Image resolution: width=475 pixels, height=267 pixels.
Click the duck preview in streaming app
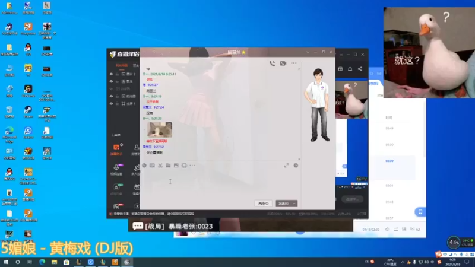tap(351, 100)
